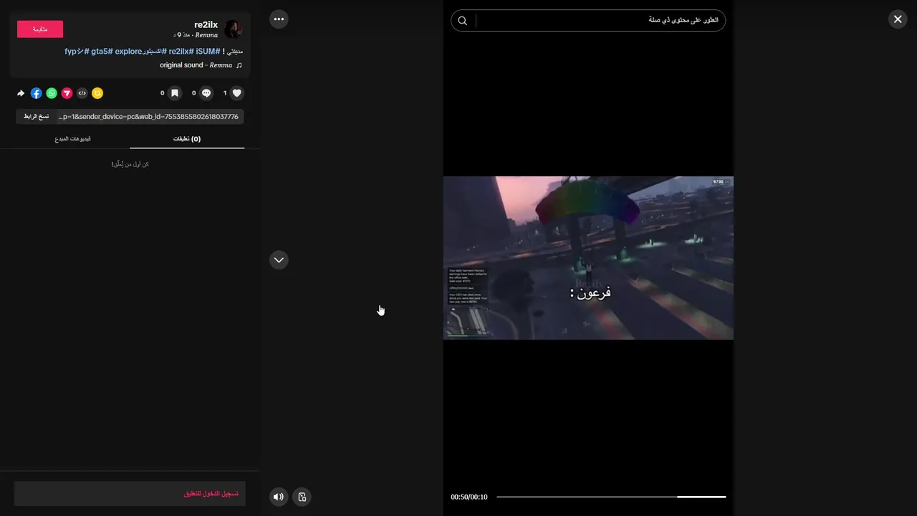Repost using the yellow repost icon
The width and height of the screenshot is (917, 516).
click(97, 93)
